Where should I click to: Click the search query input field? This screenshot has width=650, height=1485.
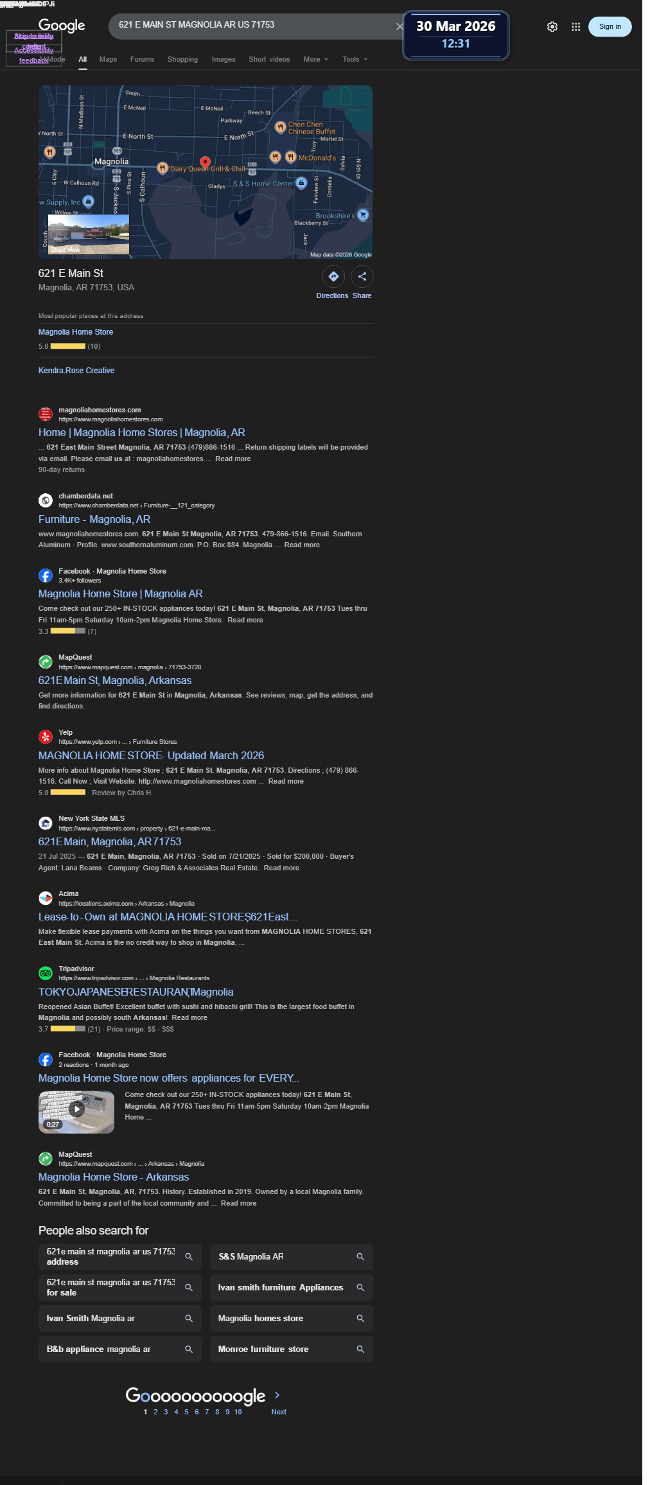click(x=254, y=25)
